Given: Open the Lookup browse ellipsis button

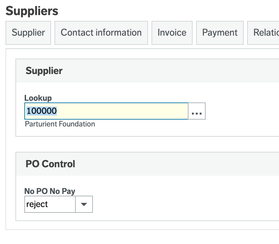Looking at the screenshot, I should [197, 111].
